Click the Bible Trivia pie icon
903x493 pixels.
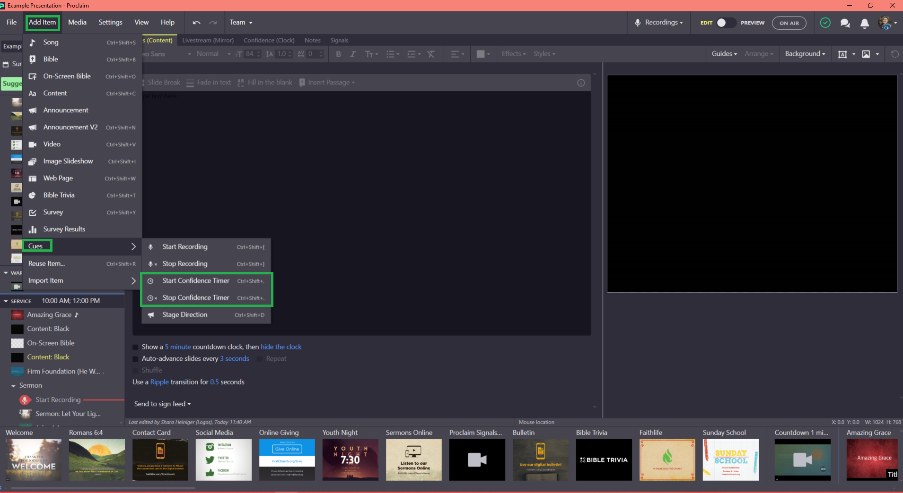(33, 195)
